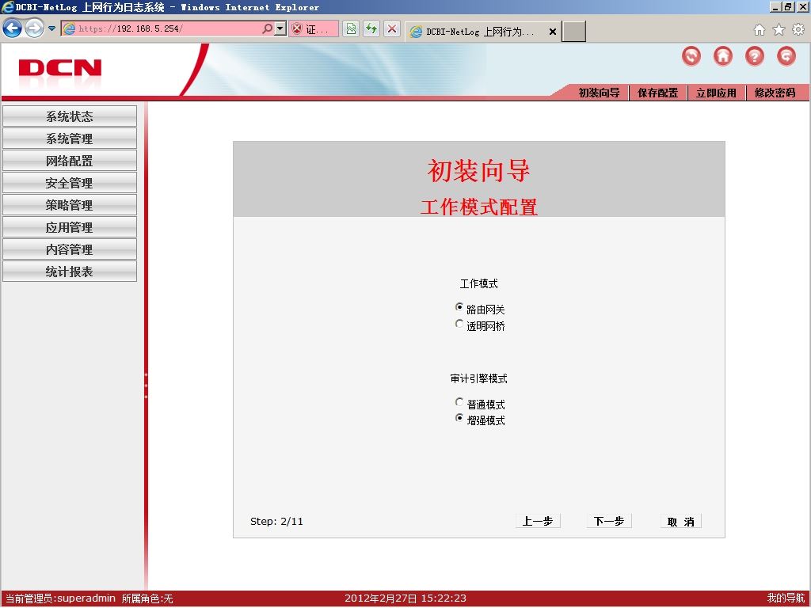Open the 安全管理 sidebar menu
Viewport: 811px width, 608px height.
click(70, 183)
